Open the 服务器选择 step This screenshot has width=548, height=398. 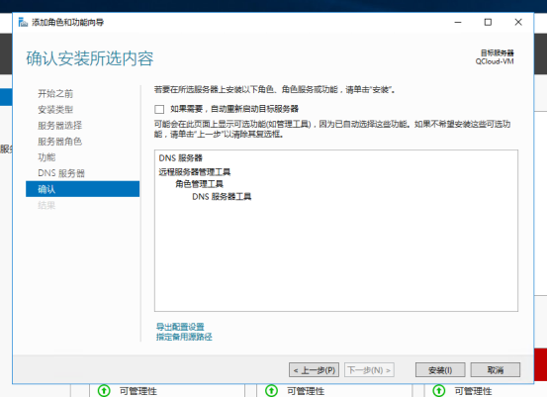(x=59, y=125)
